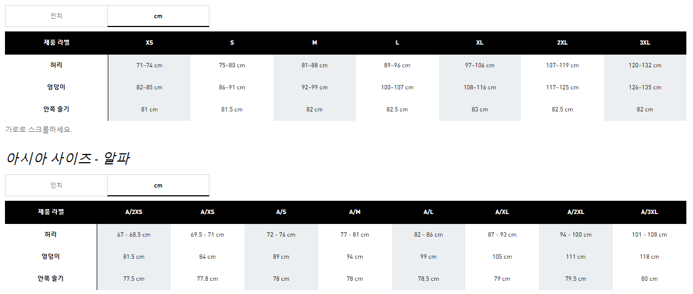Click the 100–107 cm hip cell
693x294 pixels.
[397, 87]
